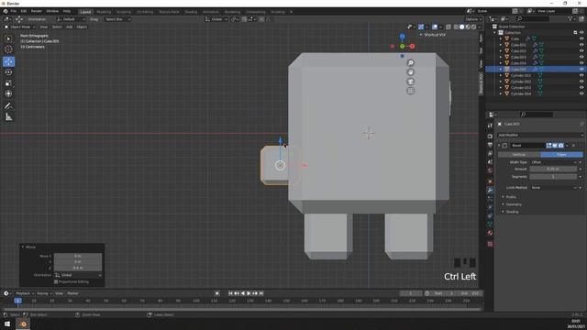The height and width of the screenshot is (330, 587).
Task: Open the Scene properties tab
Action: point(490,162)
